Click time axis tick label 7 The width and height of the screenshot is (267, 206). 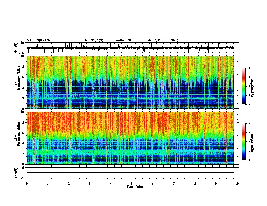pyautogui.click(x=174, y=184)
